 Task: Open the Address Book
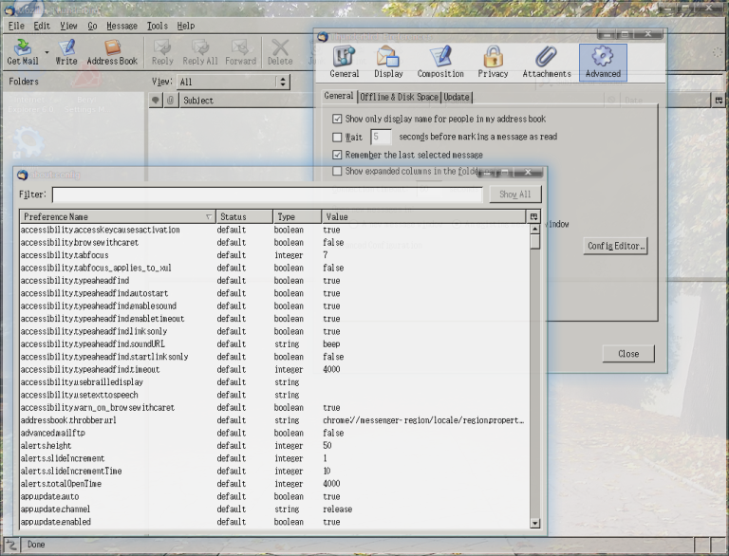point(112,52)
